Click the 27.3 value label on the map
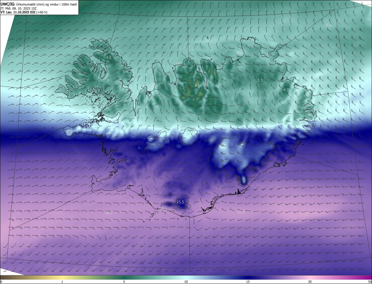This screenshot has width=372, height=284. [303, 214]
